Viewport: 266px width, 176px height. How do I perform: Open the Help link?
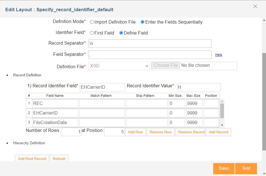click(x=219, y=55)
